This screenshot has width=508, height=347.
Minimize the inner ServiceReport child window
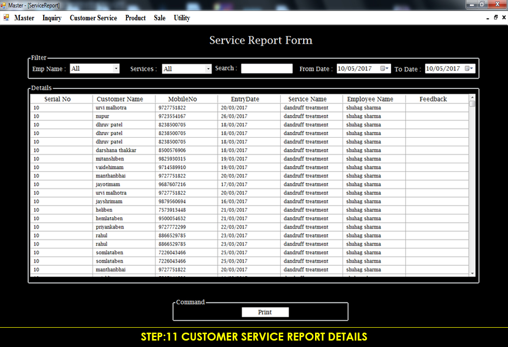coord(488,17)
